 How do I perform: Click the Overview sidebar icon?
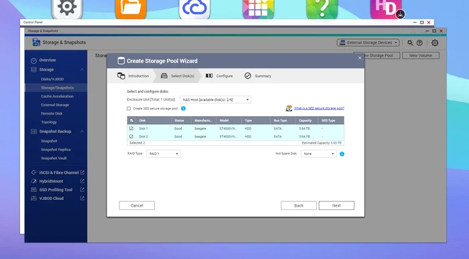(x=33, y=60)
